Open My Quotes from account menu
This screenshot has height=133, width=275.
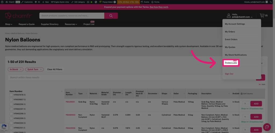click(230, 47)
